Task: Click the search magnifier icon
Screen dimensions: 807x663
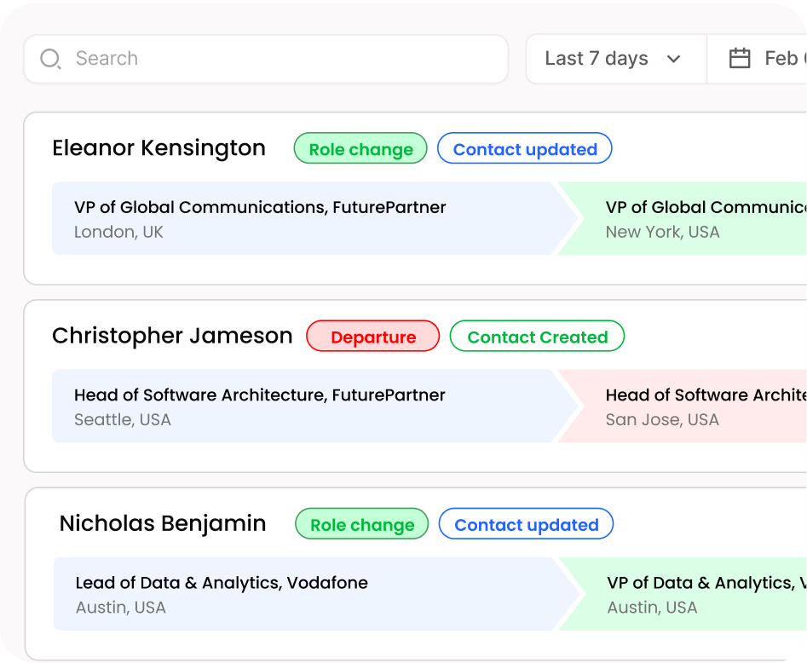Action: pos(50,59)
